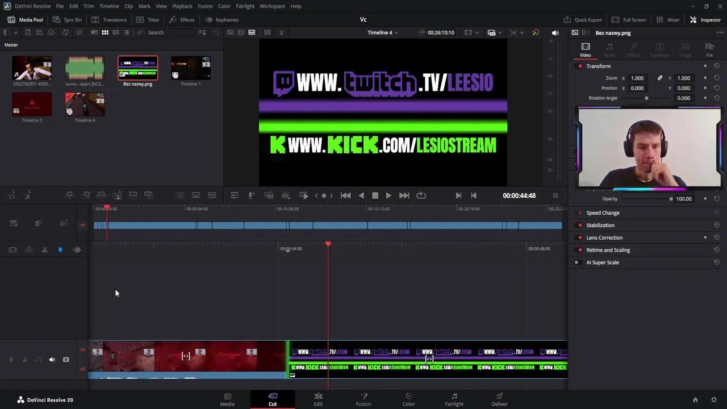Toggle Transform enable red dot

[x=580, y=66]
